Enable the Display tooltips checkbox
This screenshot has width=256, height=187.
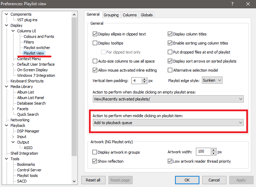pos(95,43)
